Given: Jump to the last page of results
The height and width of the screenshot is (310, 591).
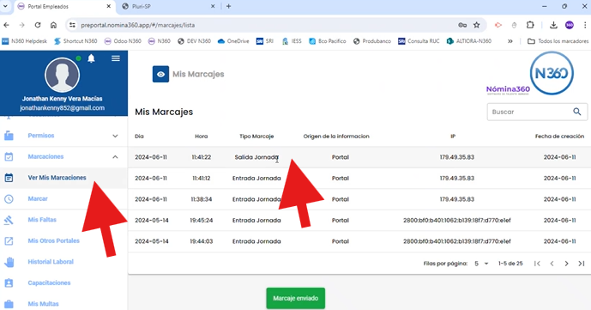Looking at the screenshot, I should pos(582,264).
